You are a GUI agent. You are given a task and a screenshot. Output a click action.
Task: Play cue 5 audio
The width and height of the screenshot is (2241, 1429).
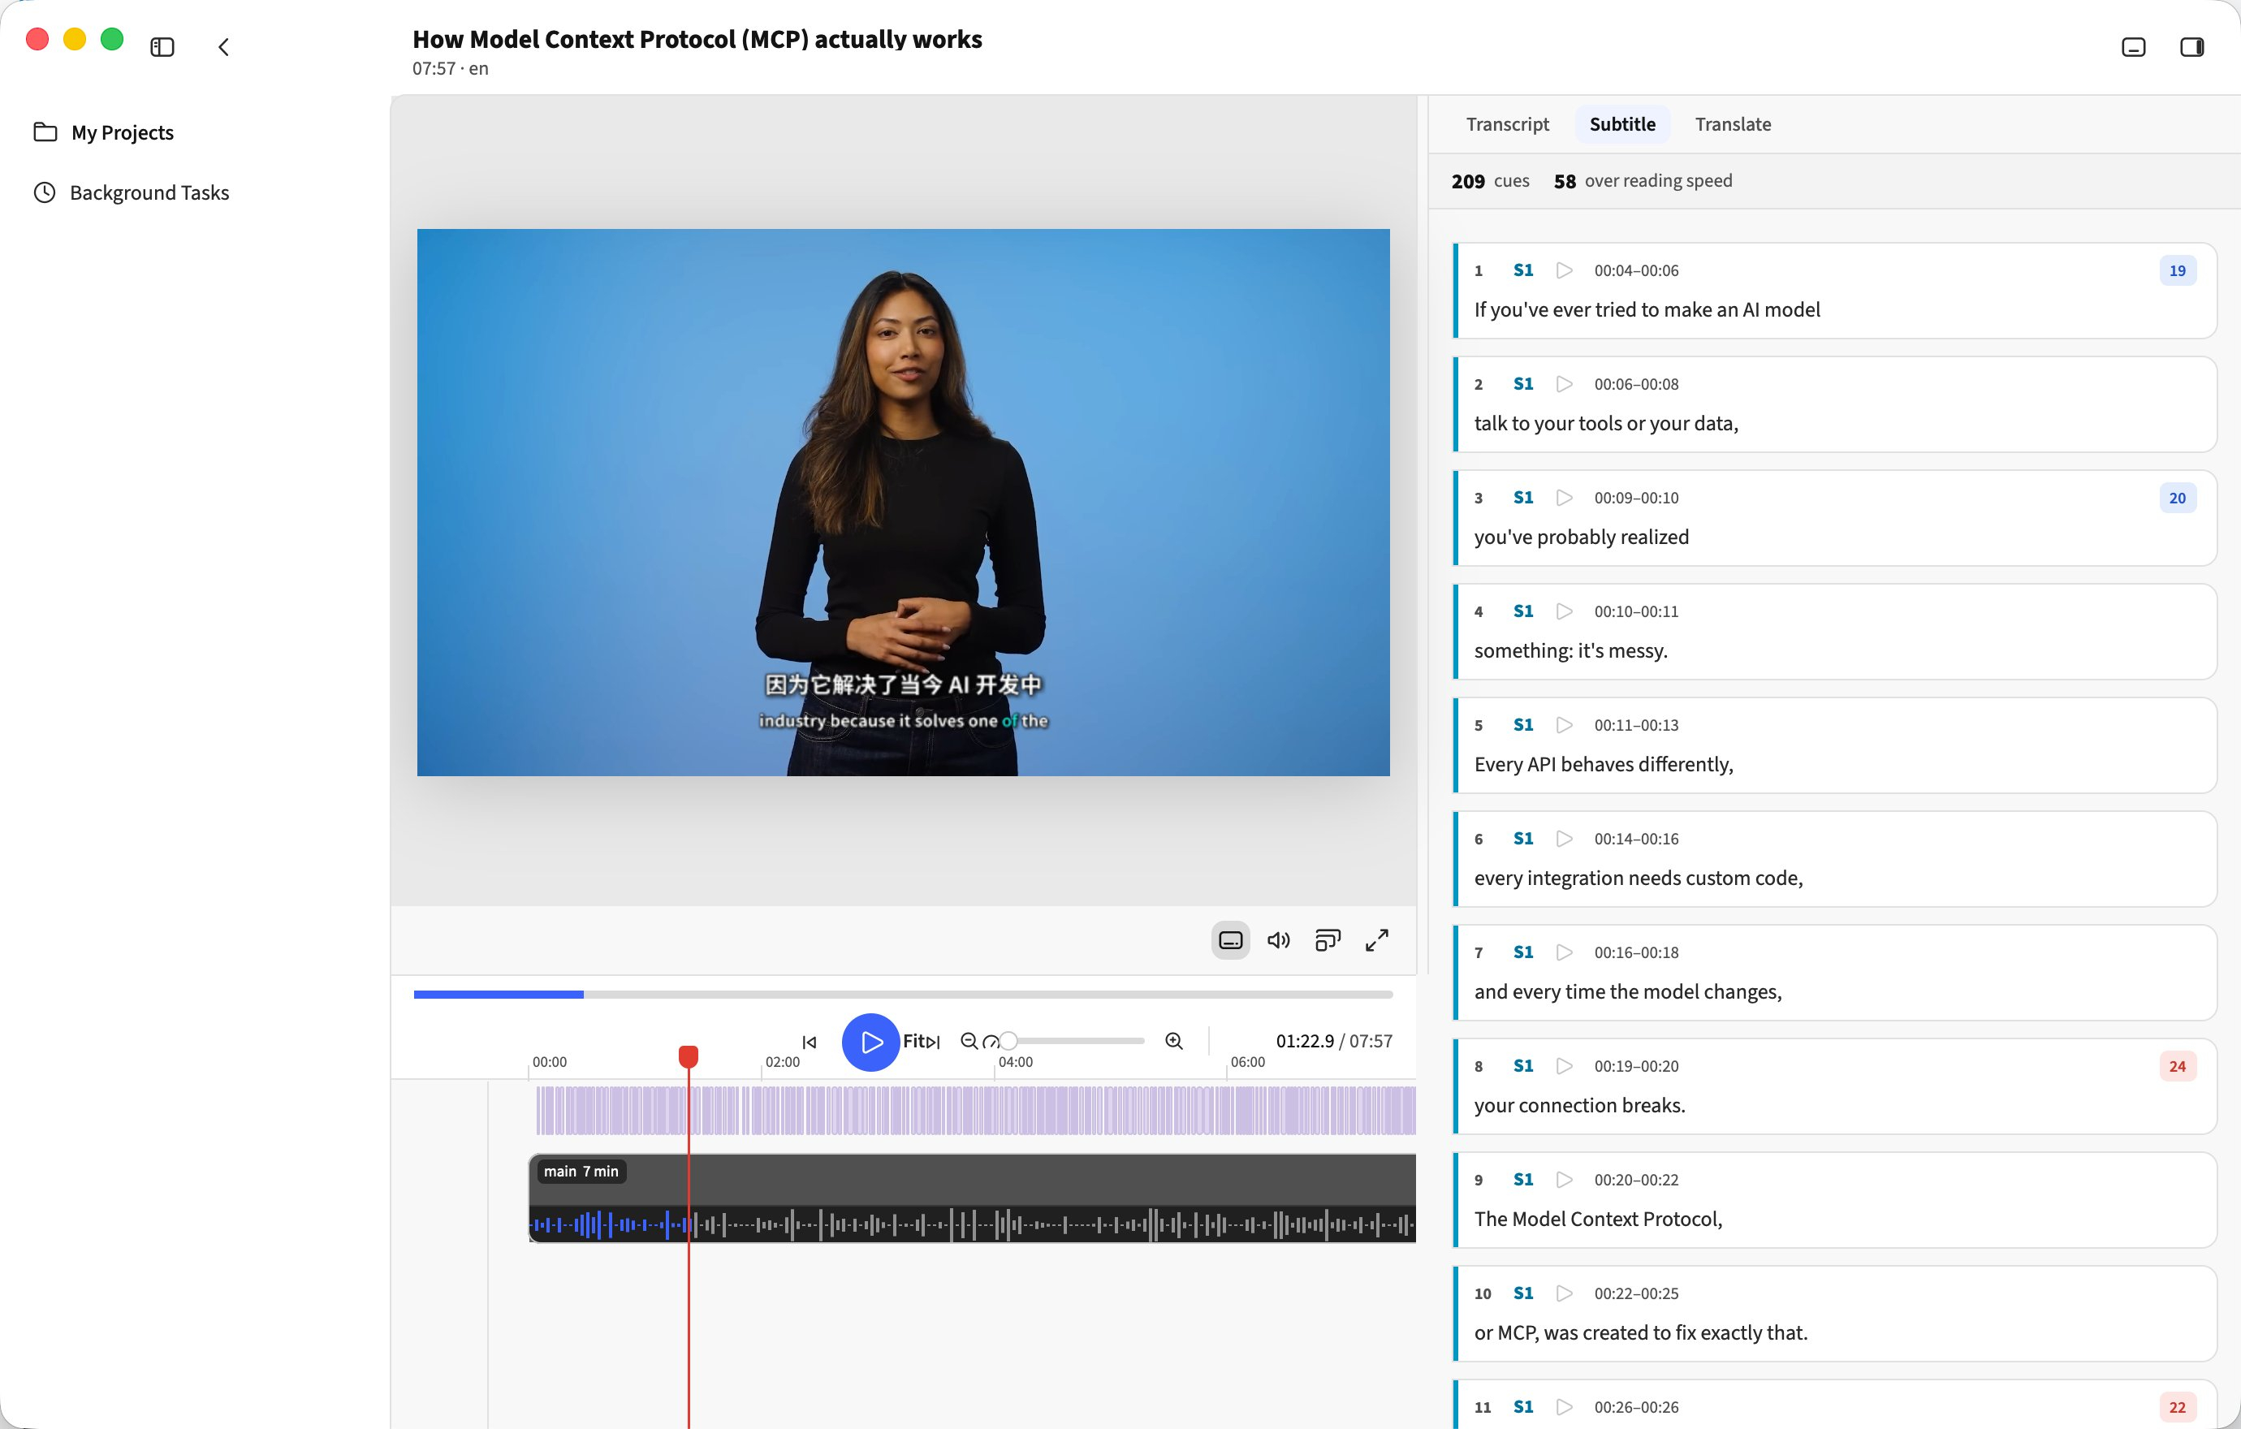pos(1565,725)
